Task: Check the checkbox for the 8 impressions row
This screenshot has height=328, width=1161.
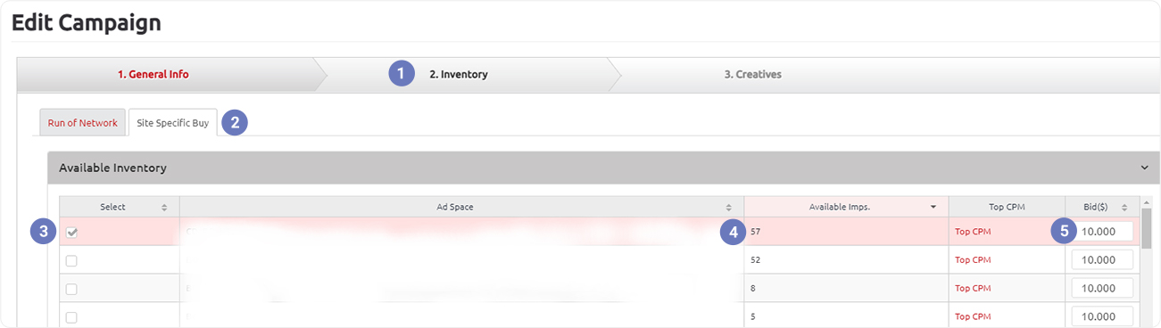Action: (71, 289)
